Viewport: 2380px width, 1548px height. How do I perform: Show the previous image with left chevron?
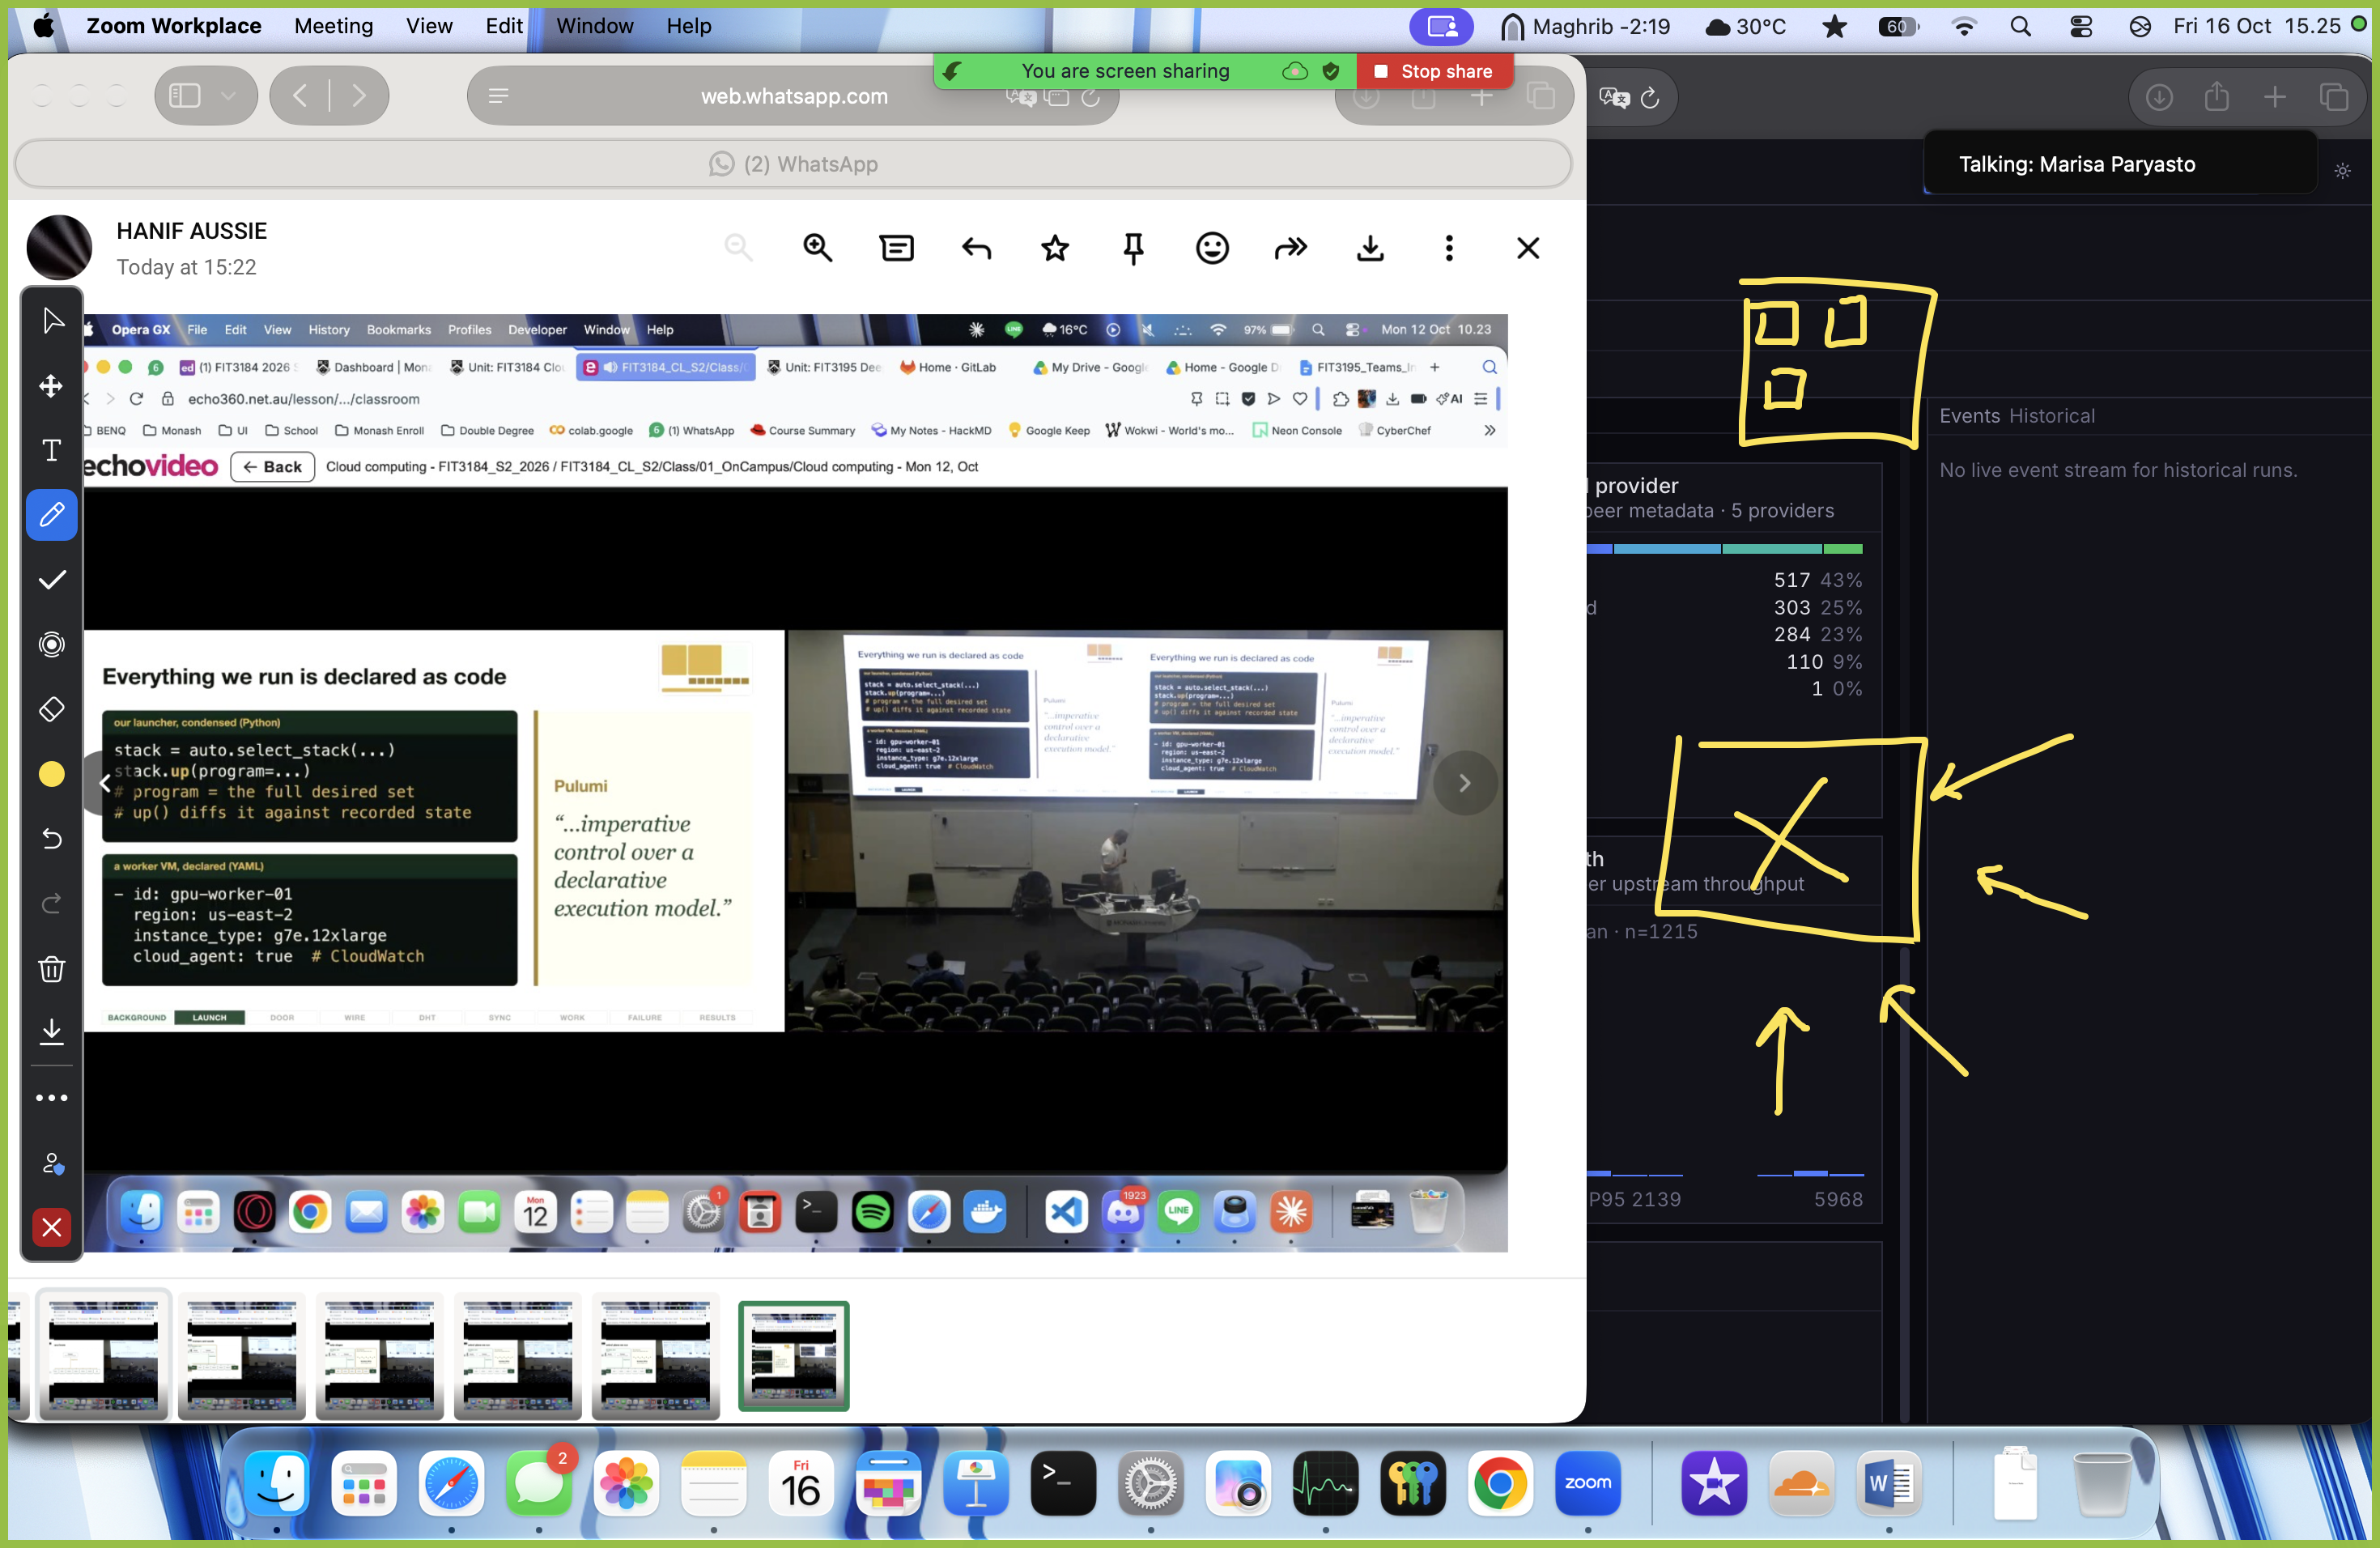click(104, 783)
